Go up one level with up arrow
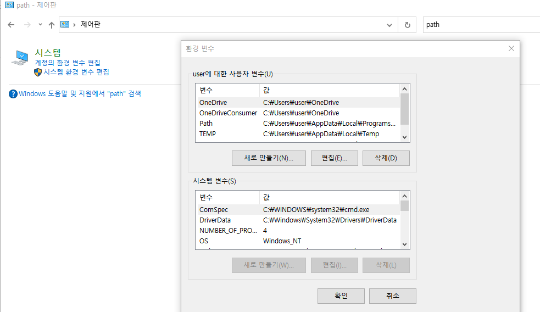 pos(51,25)
